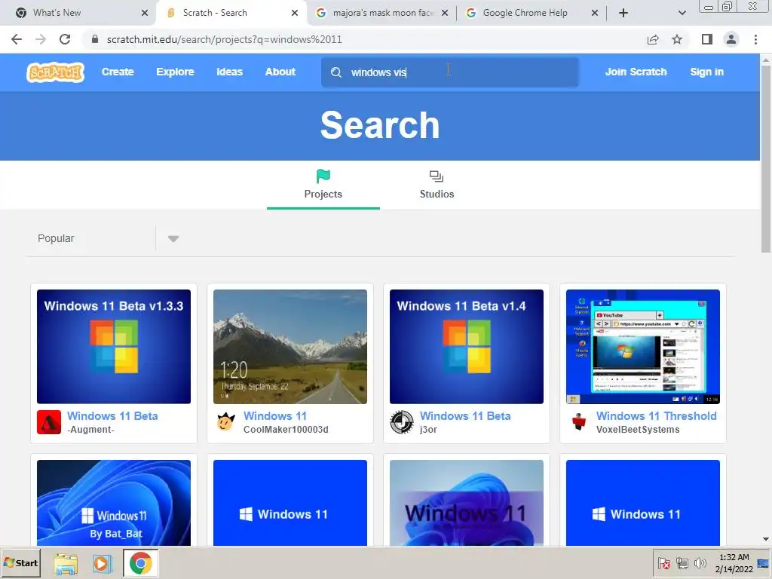The height and width of the screenshot is (579, 772).
Task: Open the tab search chevron
Action: [x=682, y=13]
